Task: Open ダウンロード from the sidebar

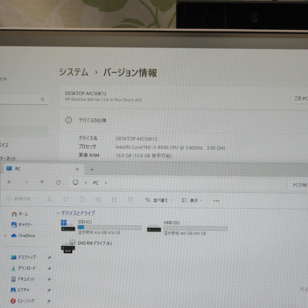Action: tap(26, 268)
